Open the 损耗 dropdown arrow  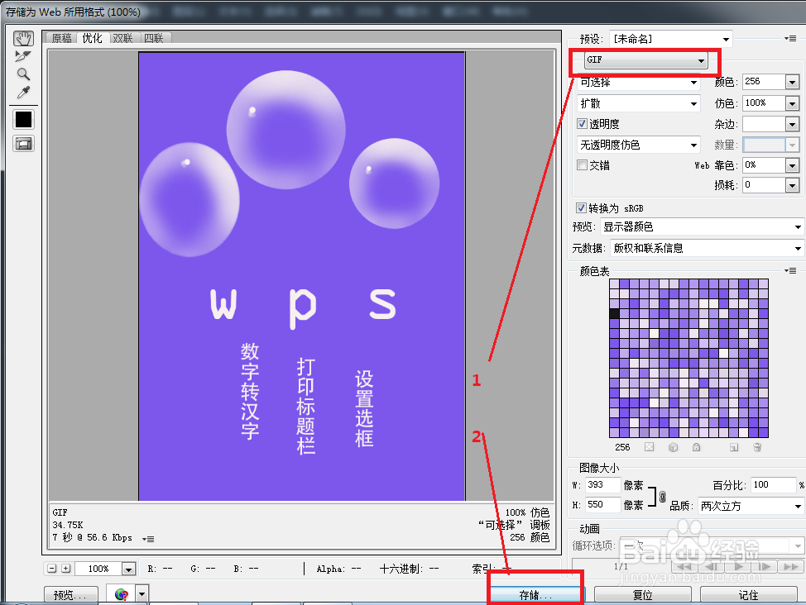point(792,185)
